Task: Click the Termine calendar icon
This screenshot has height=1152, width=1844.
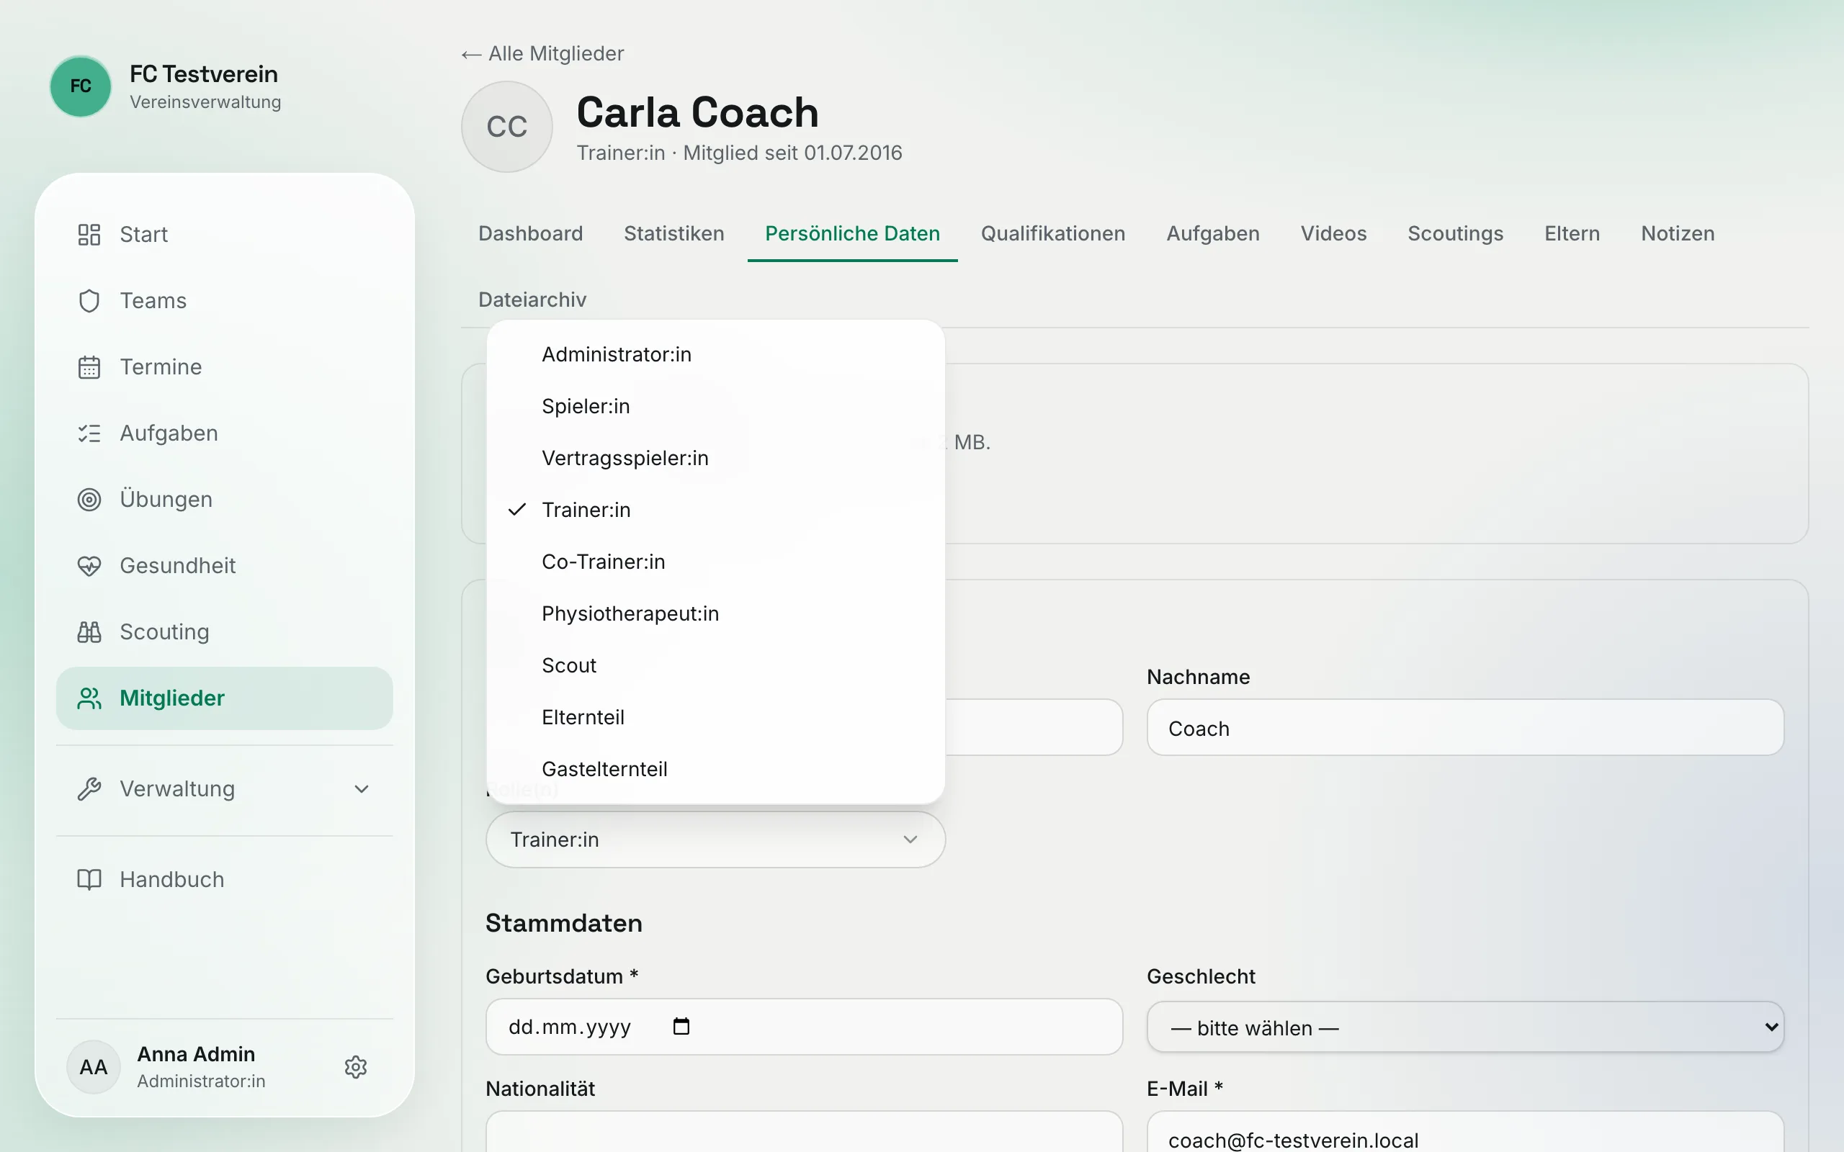Action: point(89,367)
